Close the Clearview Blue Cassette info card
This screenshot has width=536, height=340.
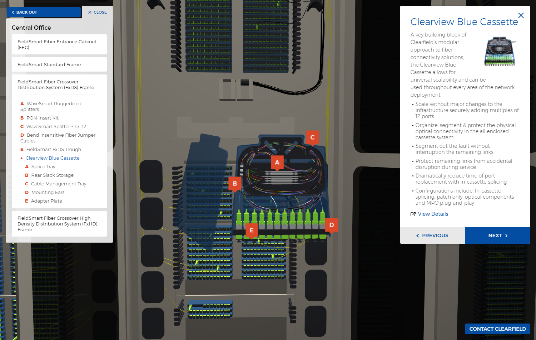521,15
